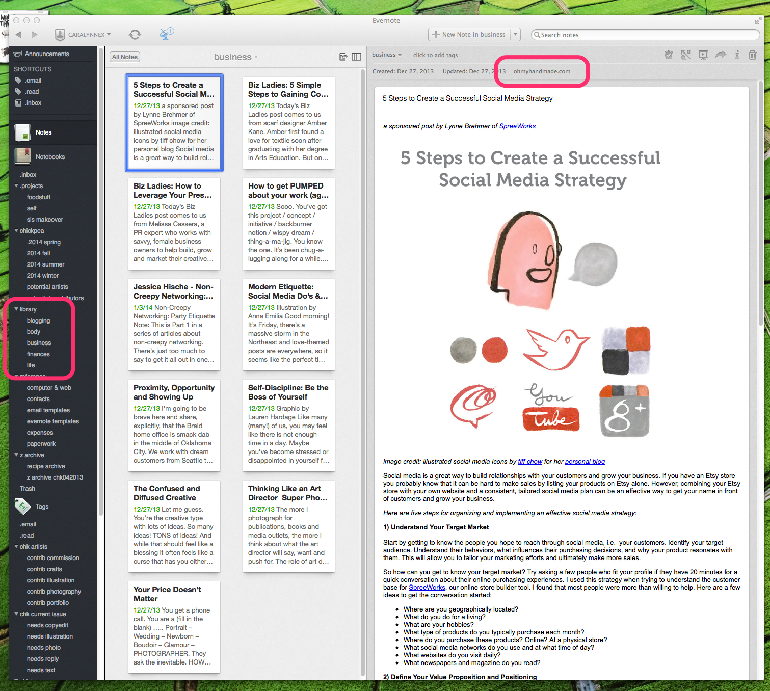Screen dimensions: 770x691
Task: Open the Biz Ladies: 5 Simple Steps note
Action: pos(288,122)
